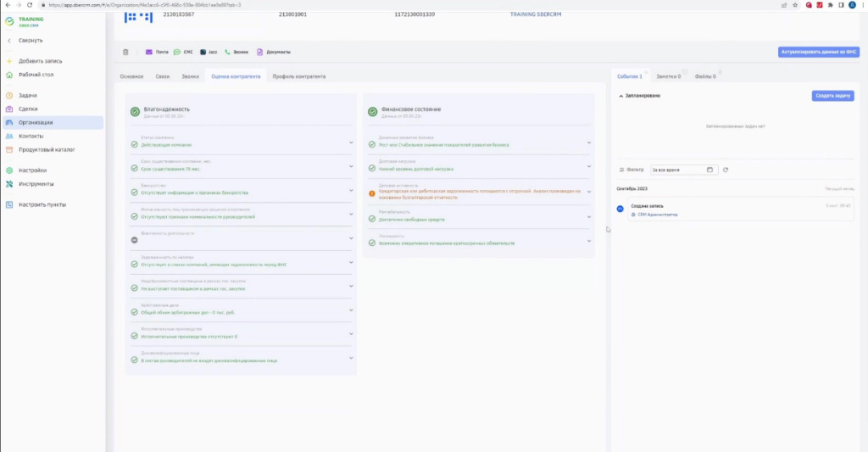The image size is (868, 452).
Task: Open the Заметки tab
Action: (669, 76)
